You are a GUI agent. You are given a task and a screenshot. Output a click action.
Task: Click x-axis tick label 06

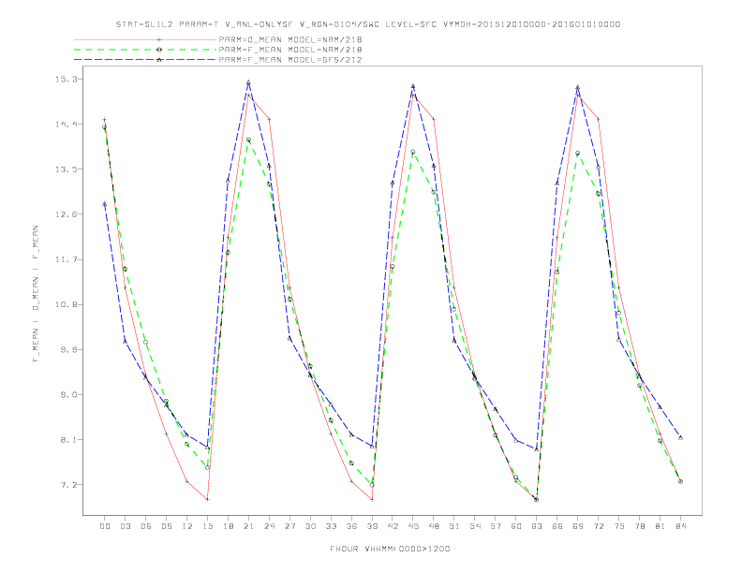click(x=146, y=526)
